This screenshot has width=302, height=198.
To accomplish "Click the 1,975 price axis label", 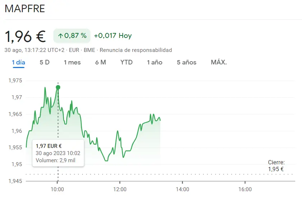I will (15, 81).
